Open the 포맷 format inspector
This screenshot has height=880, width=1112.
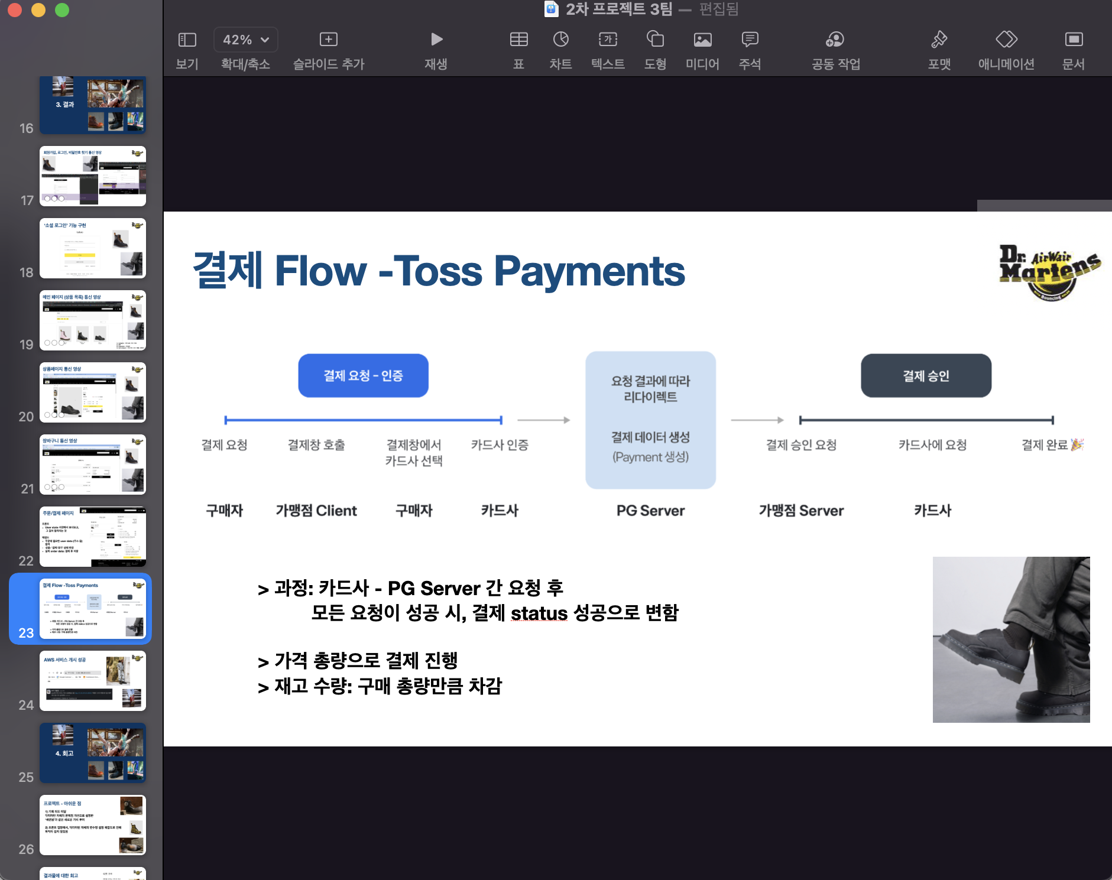[x=939, y=40]
